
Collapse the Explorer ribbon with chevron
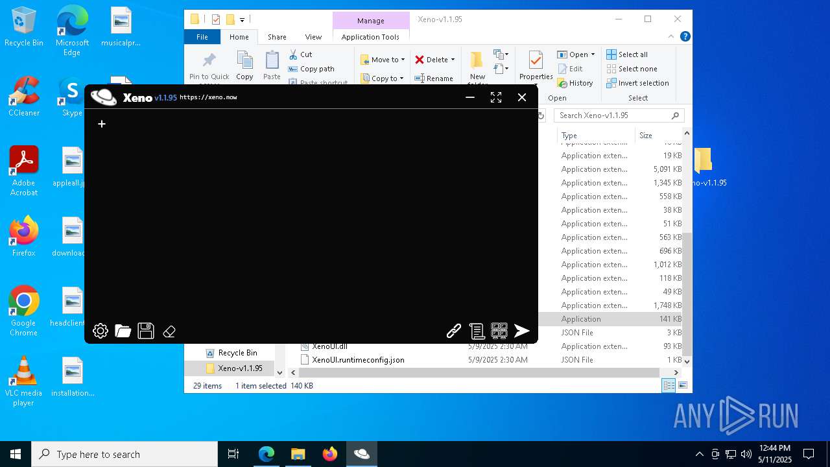(x=671, y=36)
